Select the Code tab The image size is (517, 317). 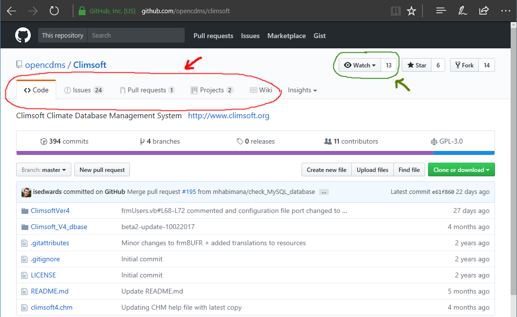[36, 90]
